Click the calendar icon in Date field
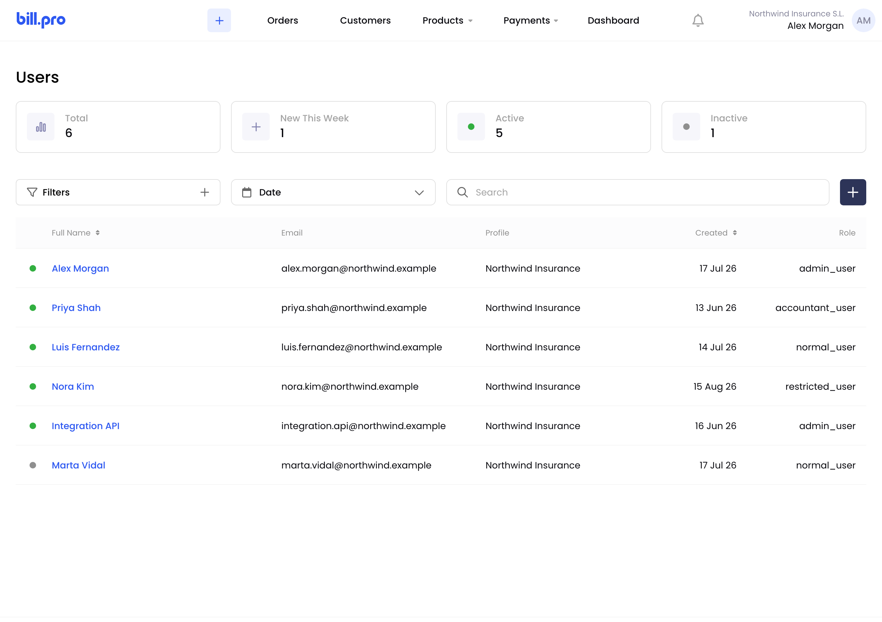Image resolution: width=882 pixels, height=622 pixels. 247,192
